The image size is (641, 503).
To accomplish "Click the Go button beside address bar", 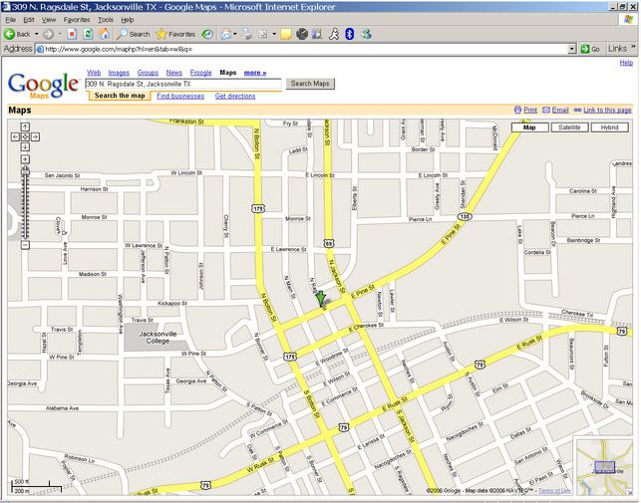I will [590, 49].
